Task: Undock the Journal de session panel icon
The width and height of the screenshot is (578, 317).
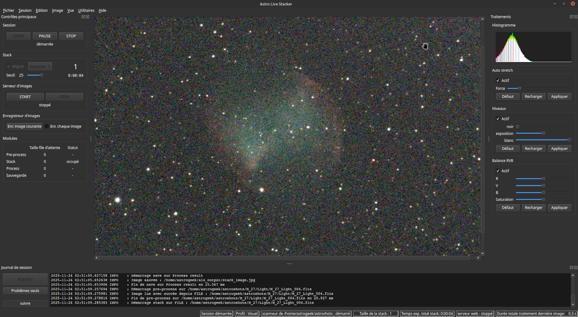Action: [571, 267]
